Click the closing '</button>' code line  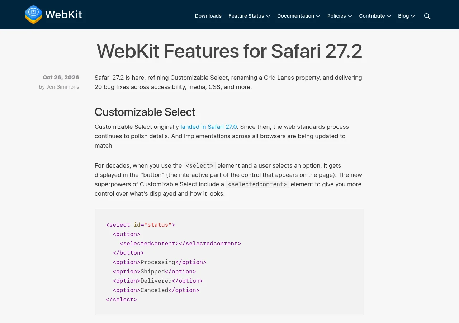tap(128, 253)
